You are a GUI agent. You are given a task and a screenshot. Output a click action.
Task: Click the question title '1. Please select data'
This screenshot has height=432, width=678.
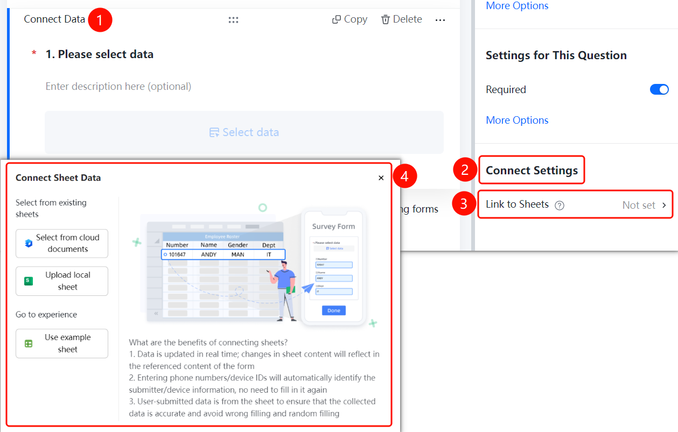click(100, 54)
